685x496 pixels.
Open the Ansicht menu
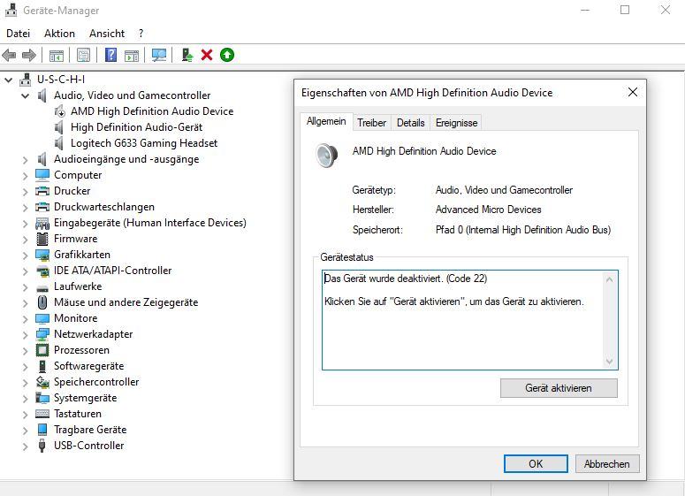point(107,34)
